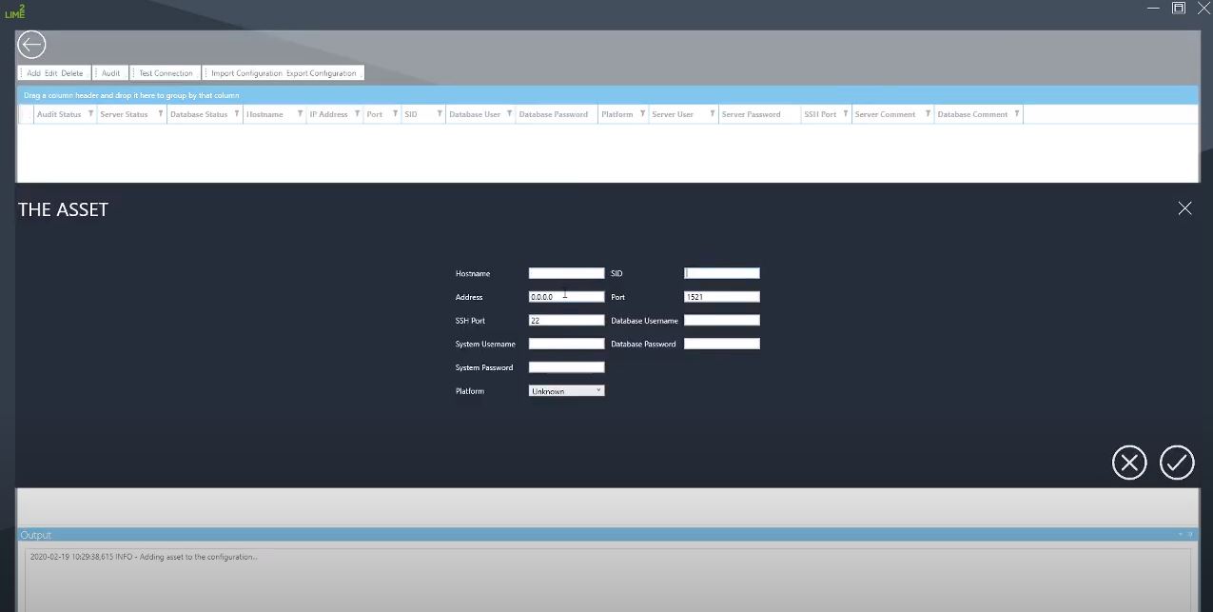
Task: Open the Platform column filter icon
Action: coord(642,114)
